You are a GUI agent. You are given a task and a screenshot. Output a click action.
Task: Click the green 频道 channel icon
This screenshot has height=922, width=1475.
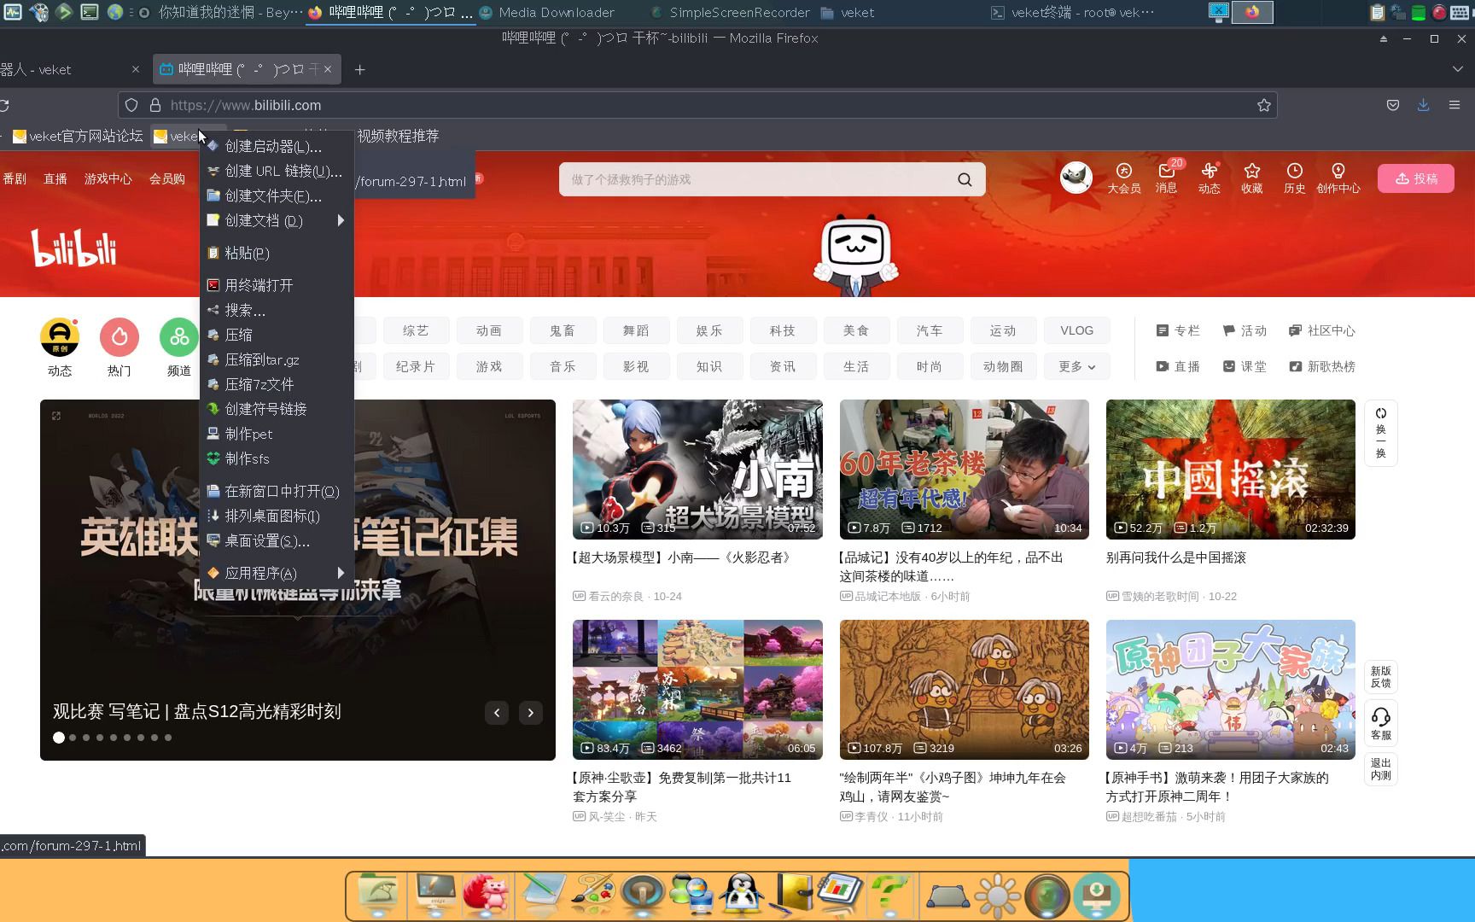[179, 337]
